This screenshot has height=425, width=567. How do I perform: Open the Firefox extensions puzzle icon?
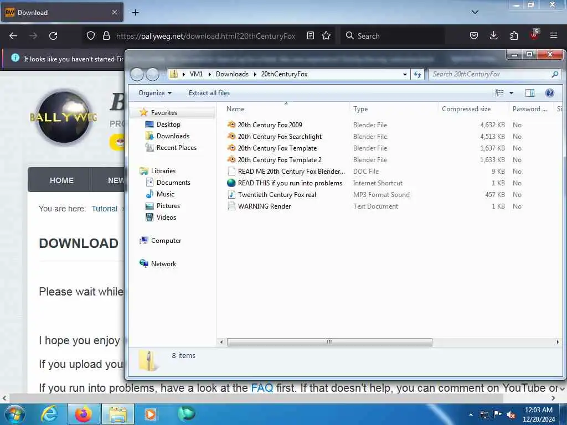(514, 35)
